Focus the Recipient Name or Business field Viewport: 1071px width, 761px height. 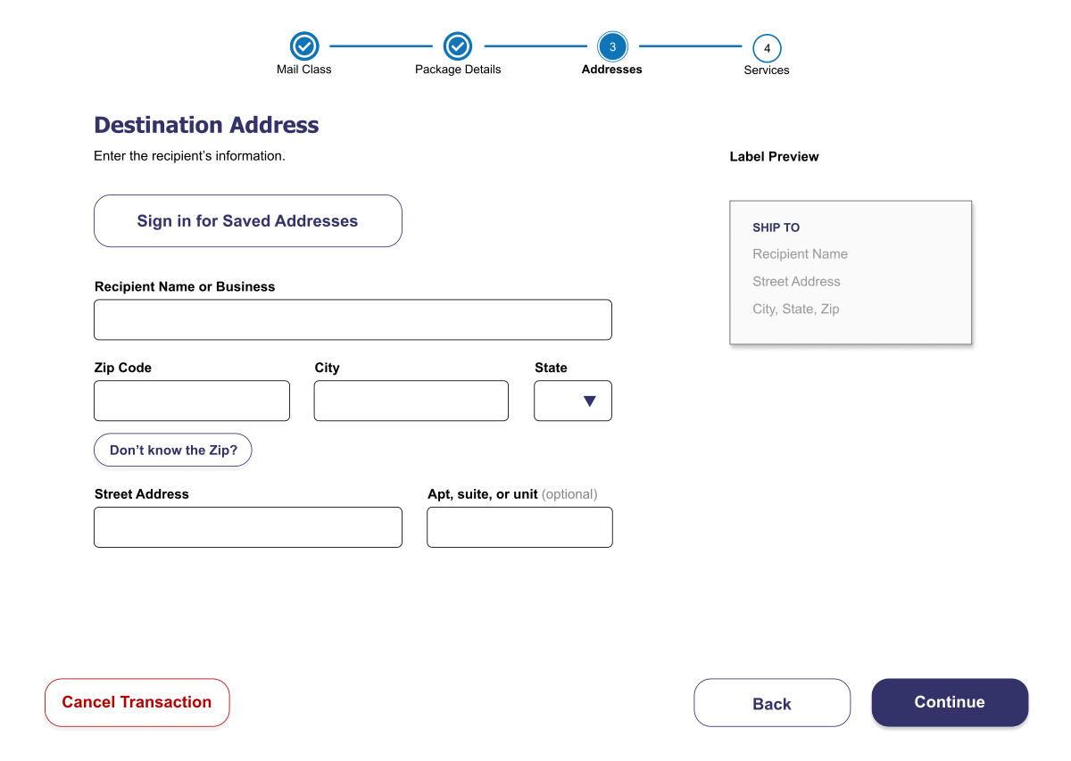353,319
